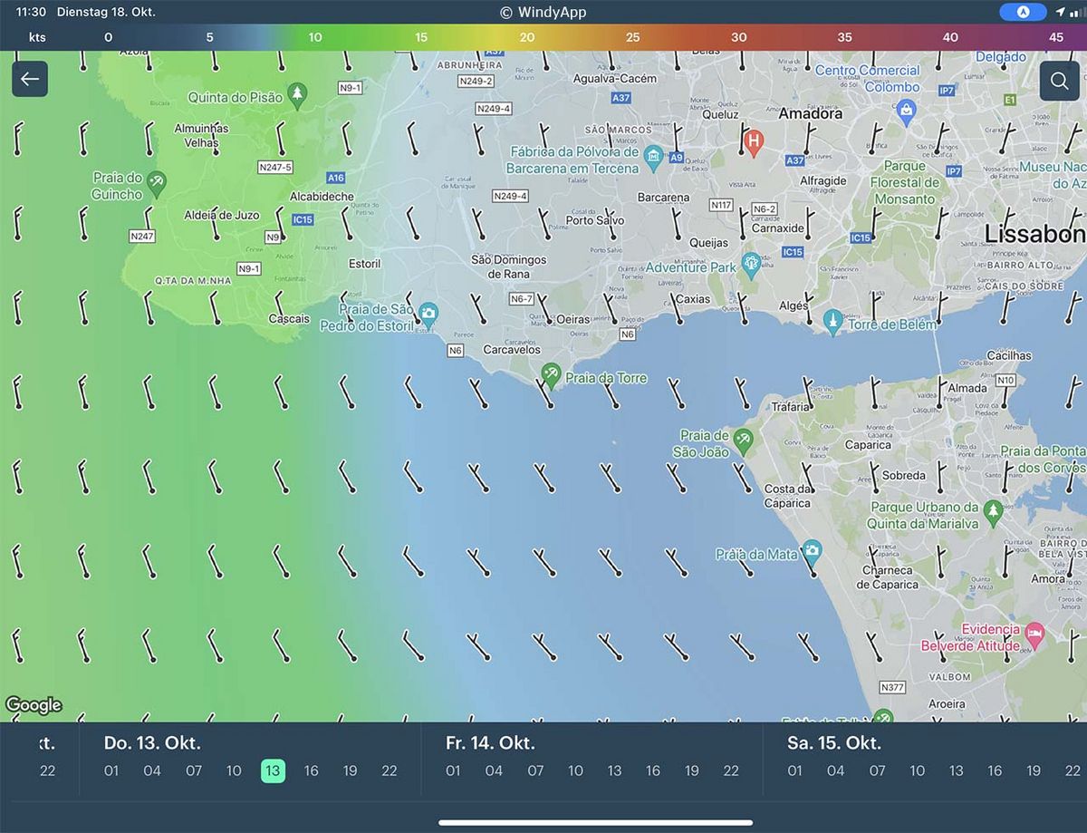1087x833 pixels.
Task: Tap the 35 kts mark on wind scale
Action: tap(844, 37)
